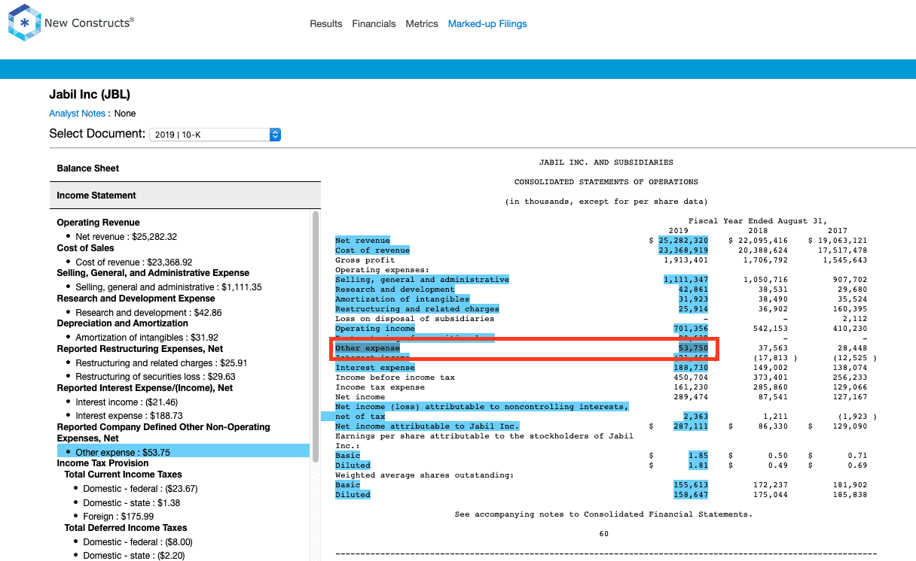Click the 'Income Tax Provision' sidebar heading
The width and height of the screenshot is (916, 561).
tap(101, 463)
